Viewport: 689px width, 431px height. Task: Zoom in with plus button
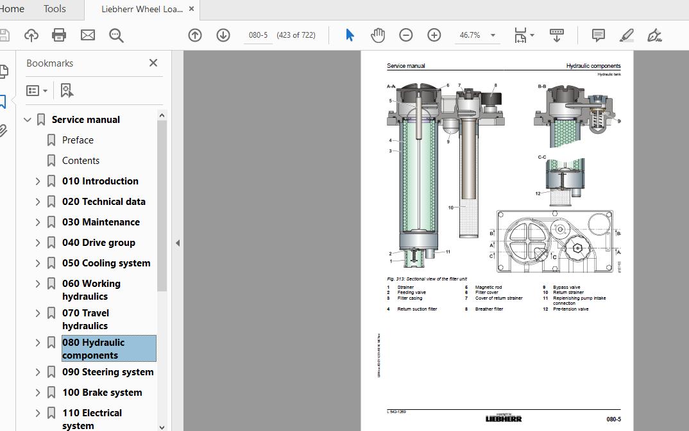pos(434,35)
